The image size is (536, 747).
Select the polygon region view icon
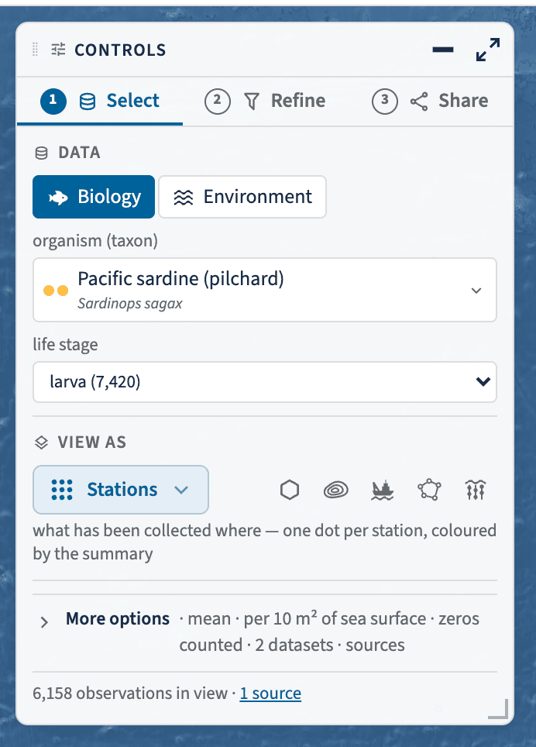pyautogui.click(x=429, y=489)
